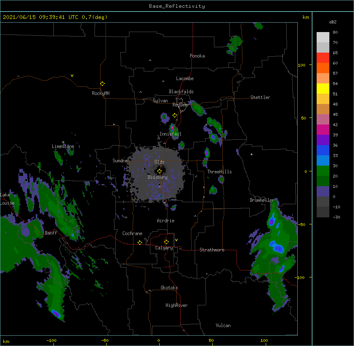Viewport: 354px width, 346px height.
Task: Click the yellow diamond marker above RockyMH
Action: (102, 84)
